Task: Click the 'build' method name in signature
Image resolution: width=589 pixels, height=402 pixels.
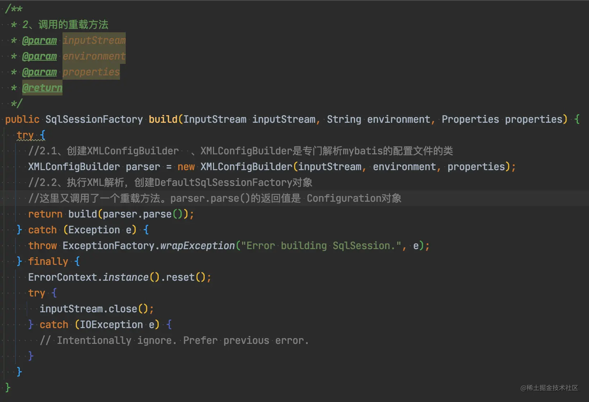Action: pos(163,119)
